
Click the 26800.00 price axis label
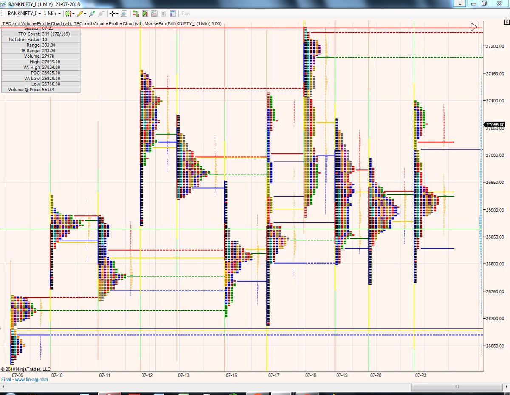tap(495, 264)
